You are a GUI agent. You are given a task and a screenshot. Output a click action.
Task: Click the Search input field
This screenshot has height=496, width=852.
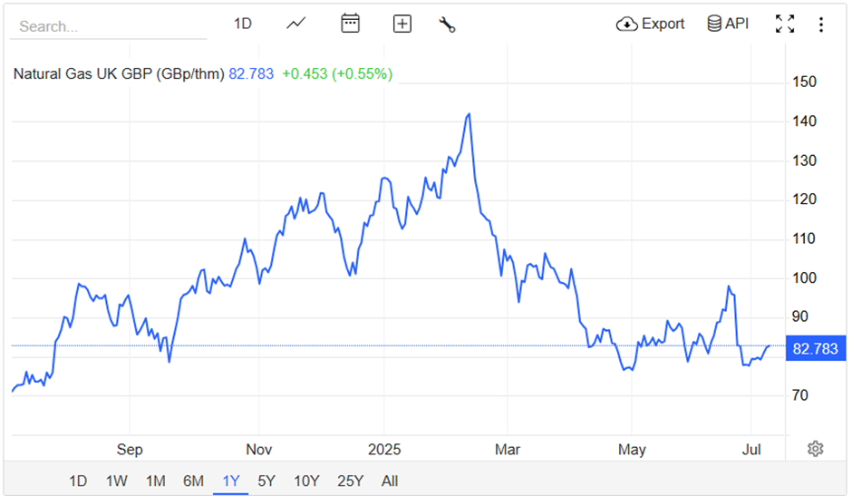108,26
